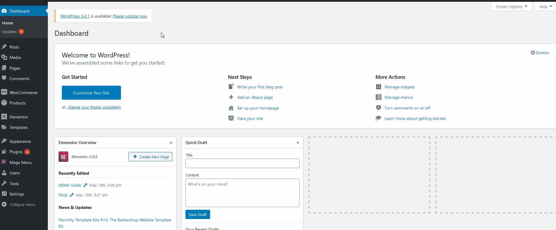Click the pencil icon next to DEMO Guide

(x=85, y=185)
